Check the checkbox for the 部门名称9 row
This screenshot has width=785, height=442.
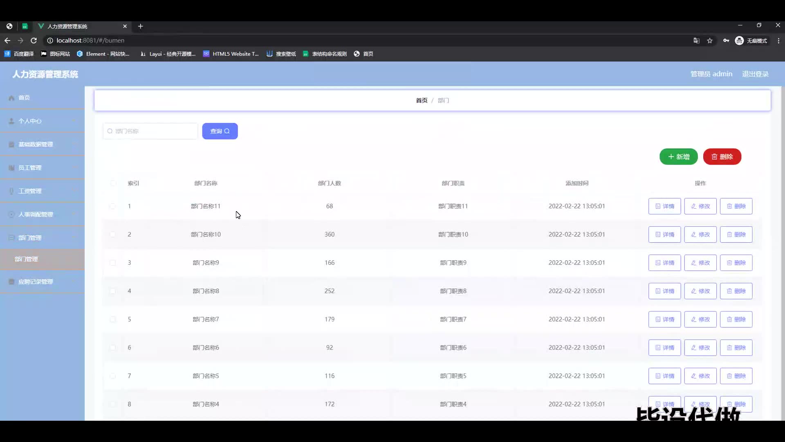pyautogui.click(x=113, y=263)
